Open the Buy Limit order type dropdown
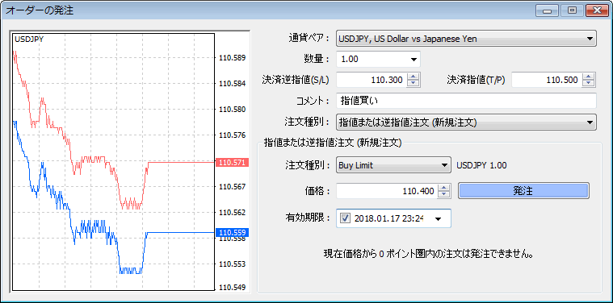 [x=393, y=165]
